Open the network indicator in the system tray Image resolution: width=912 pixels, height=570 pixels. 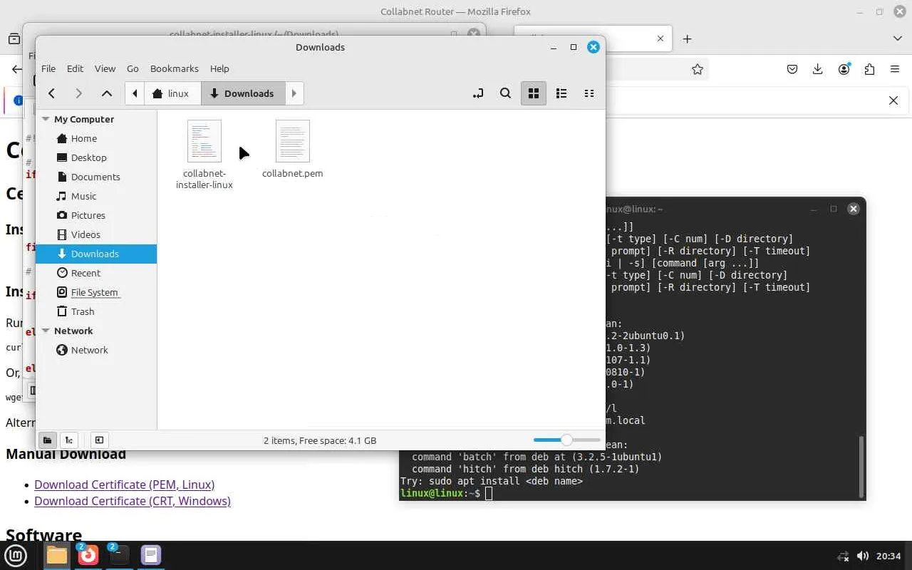[843, 556]
